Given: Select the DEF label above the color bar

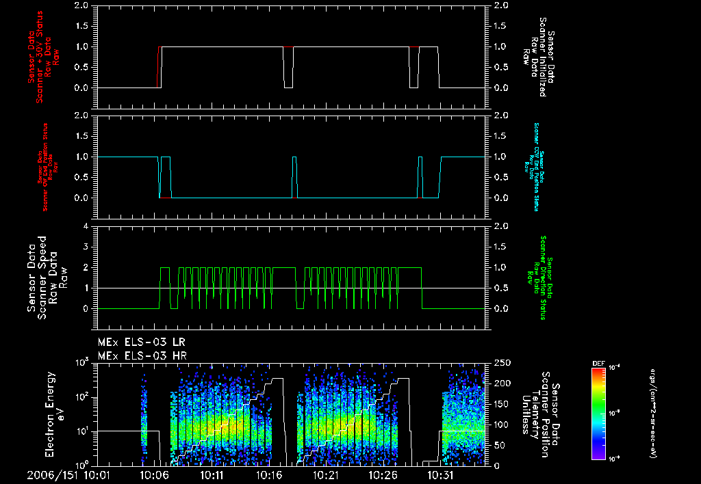Looking at the screenshot, I should click(x=598, y=364).
